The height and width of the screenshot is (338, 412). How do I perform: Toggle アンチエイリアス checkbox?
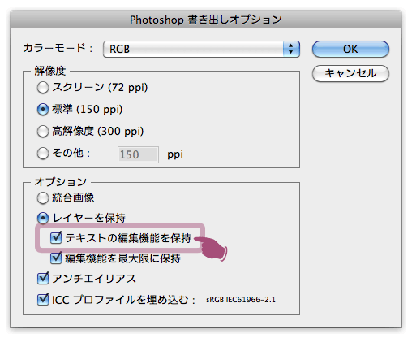(x=43, y=279)
